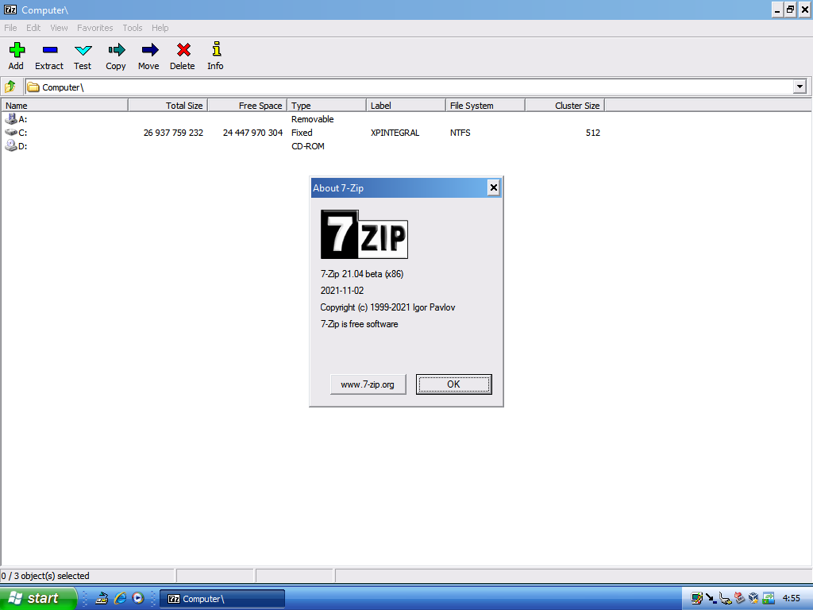Sort by Cluster Size column header
The height and width of the screenshot is (610, 813).
tap(564, 106)
